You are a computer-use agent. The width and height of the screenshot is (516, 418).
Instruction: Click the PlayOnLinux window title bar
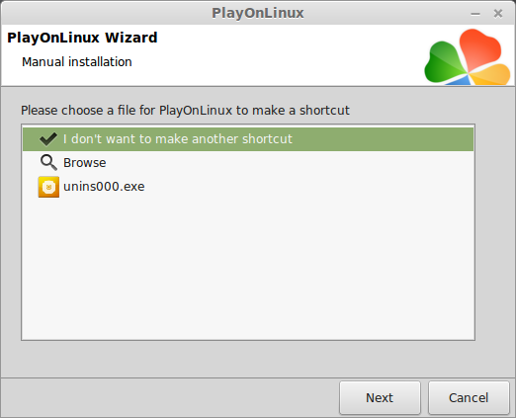click(x=258, y=13)
